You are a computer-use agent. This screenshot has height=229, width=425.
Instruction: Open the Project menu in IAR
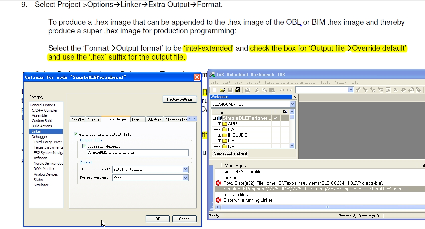pos(253,82)
